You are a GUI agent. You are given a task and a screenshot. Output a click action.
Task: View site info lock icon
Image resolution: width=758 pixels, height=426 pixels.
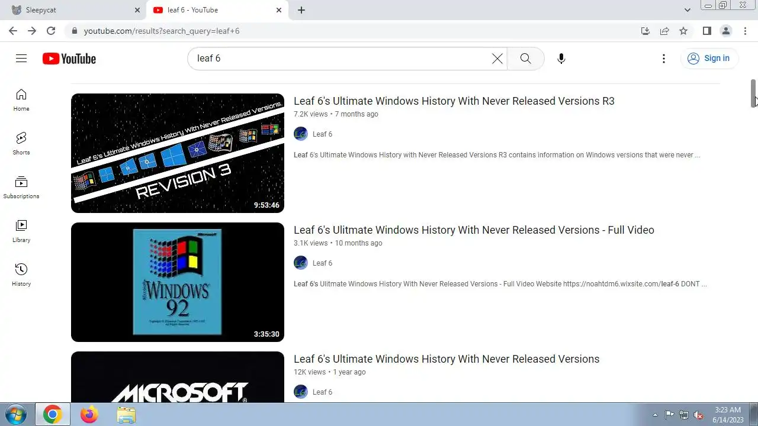pyautogui.click(x=74, y=31)
